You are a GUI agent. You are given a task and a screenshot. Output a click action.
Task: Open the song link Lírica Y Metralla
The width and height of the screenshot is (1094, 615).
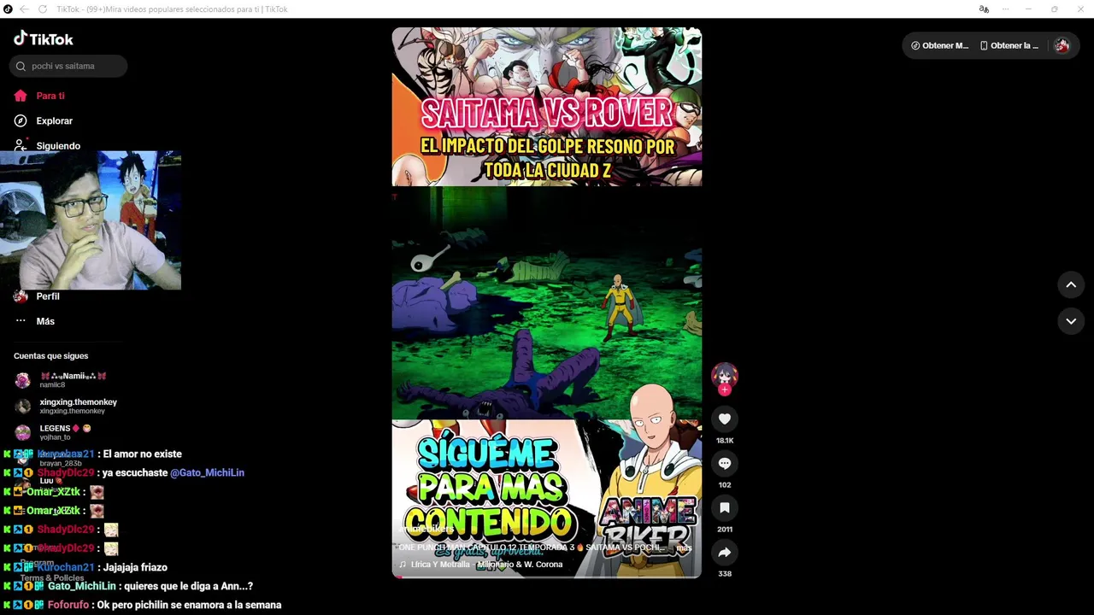coord(486,565)
